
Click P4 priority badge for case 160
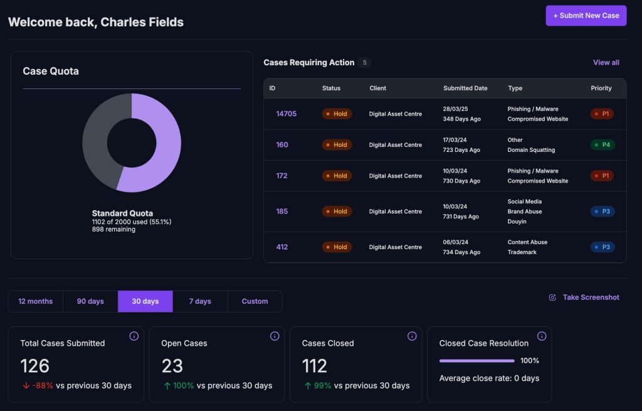(x=602, y=145)
